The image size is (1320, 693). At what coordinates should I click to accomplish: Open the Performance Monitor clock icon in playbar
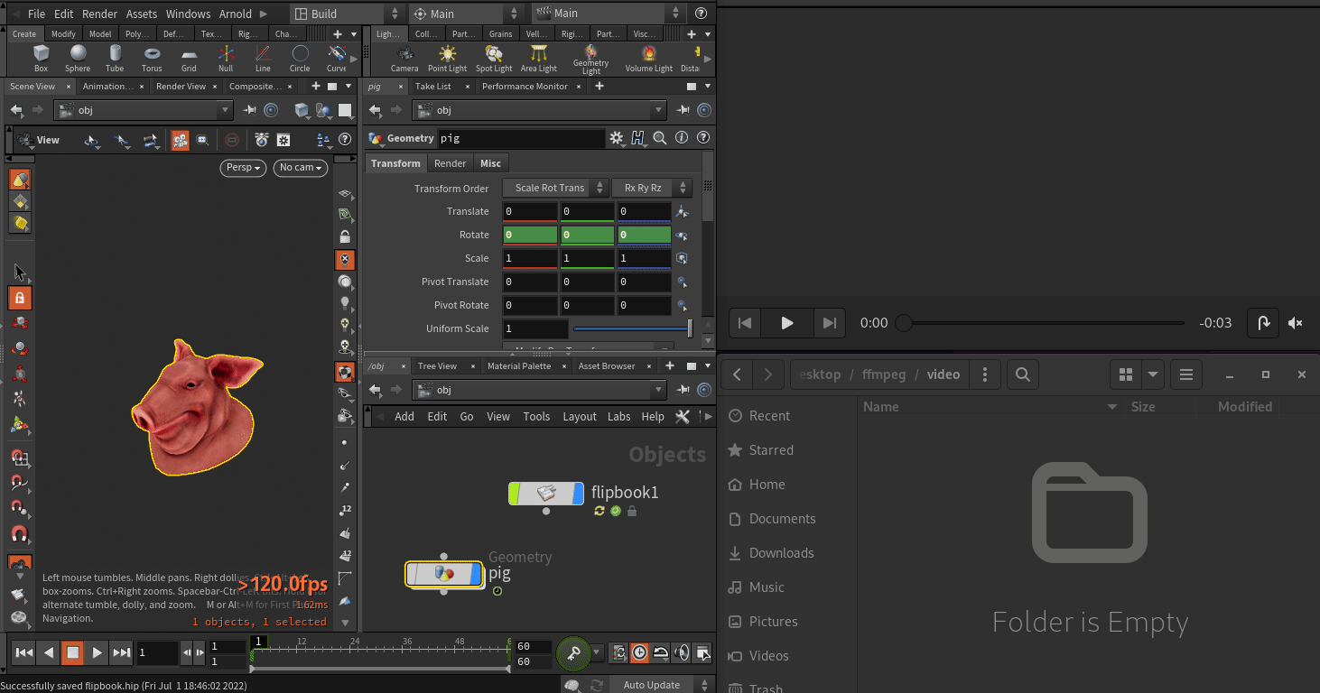[639, 652]
